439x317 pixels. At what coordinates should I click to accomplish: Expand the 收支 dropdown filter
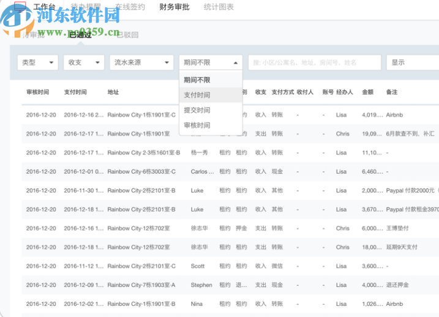click(x=84, y=62)
